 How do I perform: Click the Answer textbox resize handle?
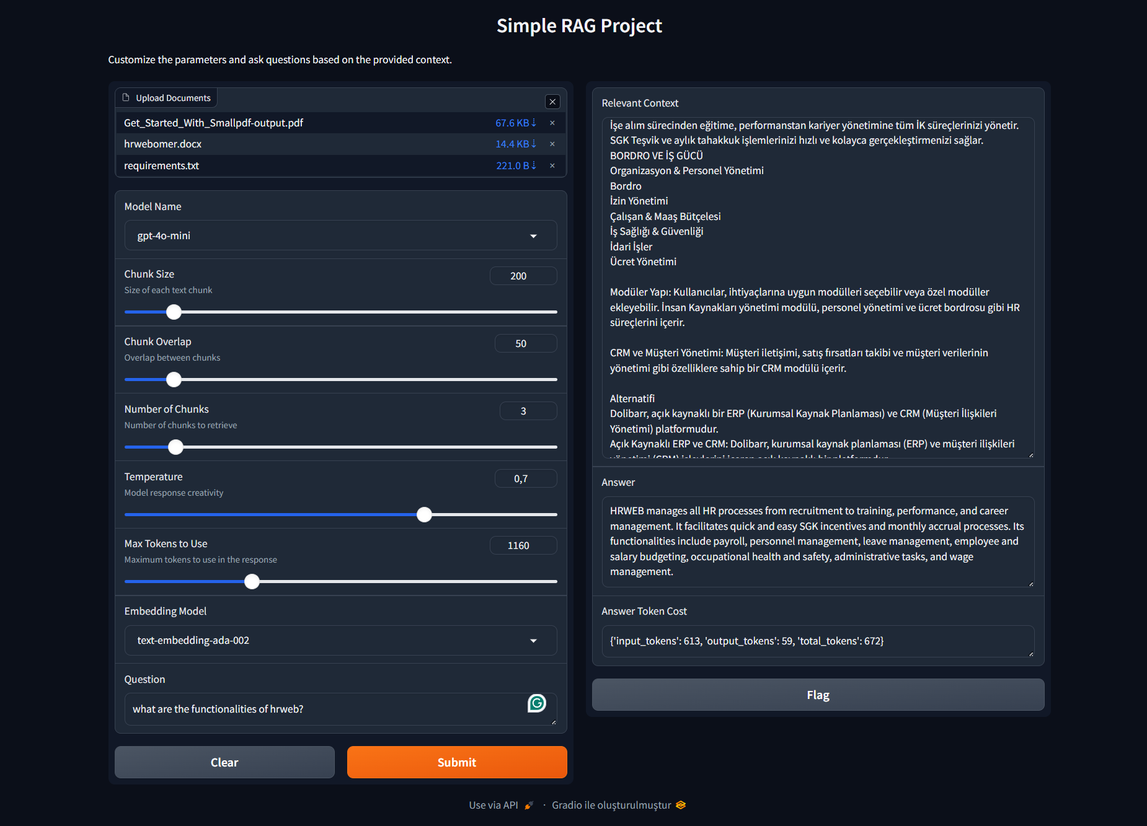click(1030, 584)
